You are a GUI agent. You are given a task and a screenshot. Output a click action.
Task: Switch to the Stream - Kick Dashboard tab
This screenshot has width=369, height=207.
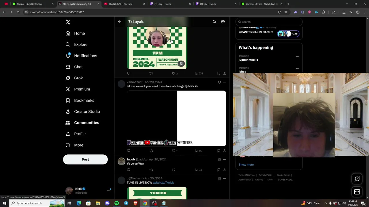coord(33,4)
